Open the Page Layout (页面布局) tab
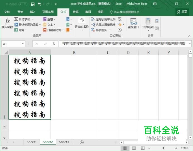193x151 pixels. coord(48,12)
